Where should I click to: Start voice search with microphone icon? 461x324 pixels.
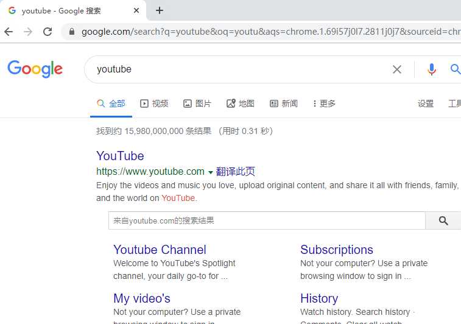432,69
